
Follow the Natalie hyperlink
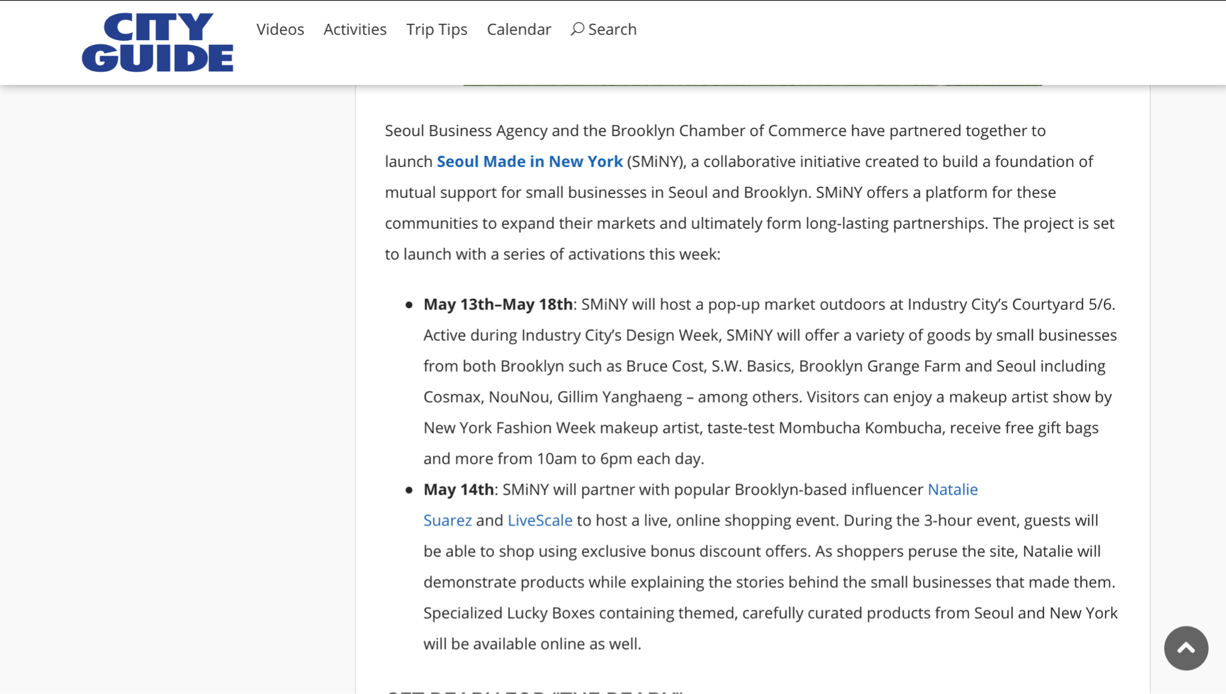(952, 489)
